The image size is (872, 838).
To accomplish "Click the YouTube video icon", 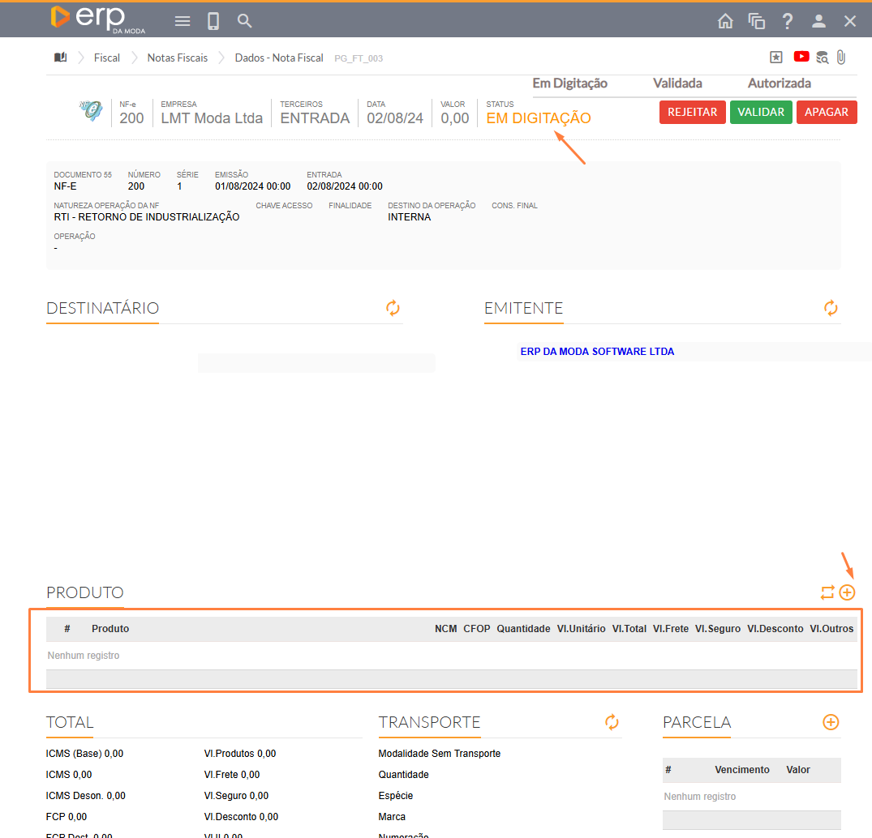I will click(x=801, y=57).
